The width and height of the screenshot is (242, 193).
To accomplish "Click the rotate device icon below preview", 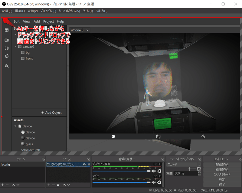I will coord(203,136).
